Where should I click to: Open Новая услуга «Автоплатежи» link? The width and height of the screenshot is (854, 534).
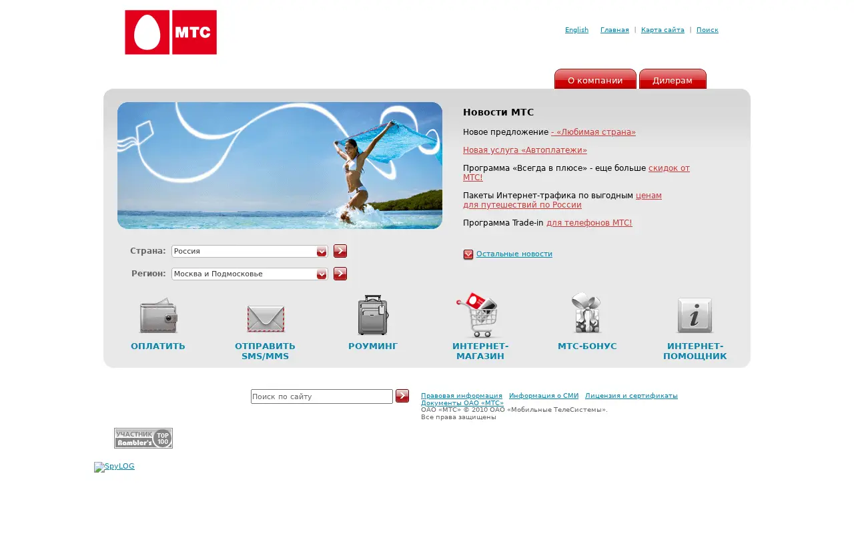click(525, 150)
